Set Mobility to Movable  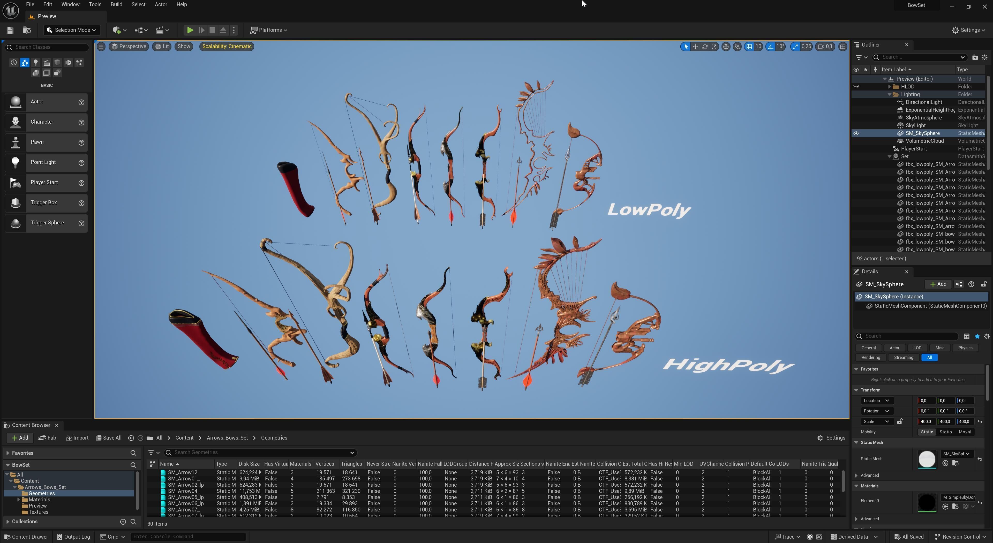[965, 432]
